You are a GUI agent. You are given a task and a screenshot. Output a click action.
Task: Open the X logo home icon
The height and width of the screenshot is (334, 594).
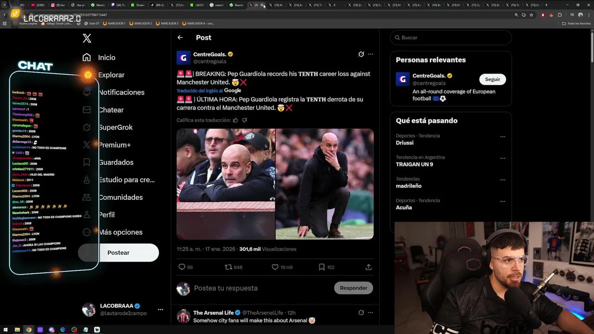pyautogui.click(x=87, y=38)
